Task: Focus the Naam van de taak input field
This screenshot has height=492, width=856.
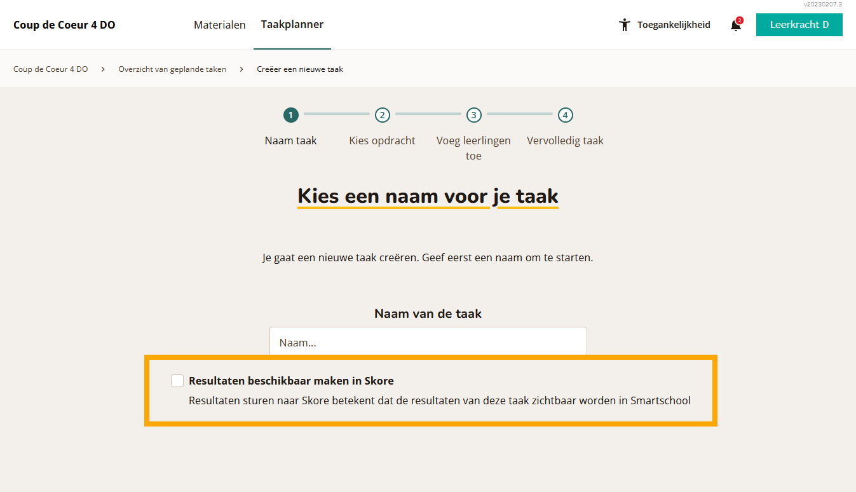Action: 428,342
